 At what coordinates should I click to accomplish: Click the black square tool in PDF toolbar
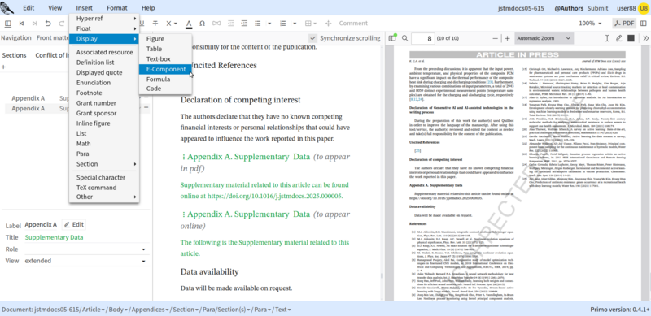(631, 38)
